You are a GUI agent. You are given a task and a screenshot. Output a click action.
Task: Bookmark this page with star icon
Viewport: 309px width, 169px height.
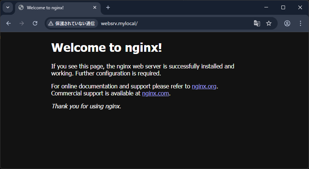click(269, 23)
